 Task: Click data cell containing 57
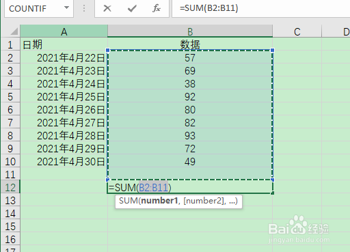pos(190,57)
